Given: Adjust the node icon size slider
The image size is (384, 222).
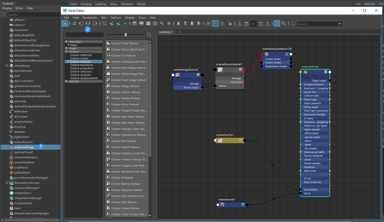Looking at the screenshot, I should pos(126,35).
